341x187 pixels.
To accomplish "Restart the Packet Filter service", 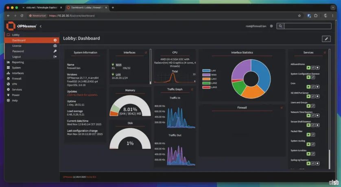I will point(313,135).
